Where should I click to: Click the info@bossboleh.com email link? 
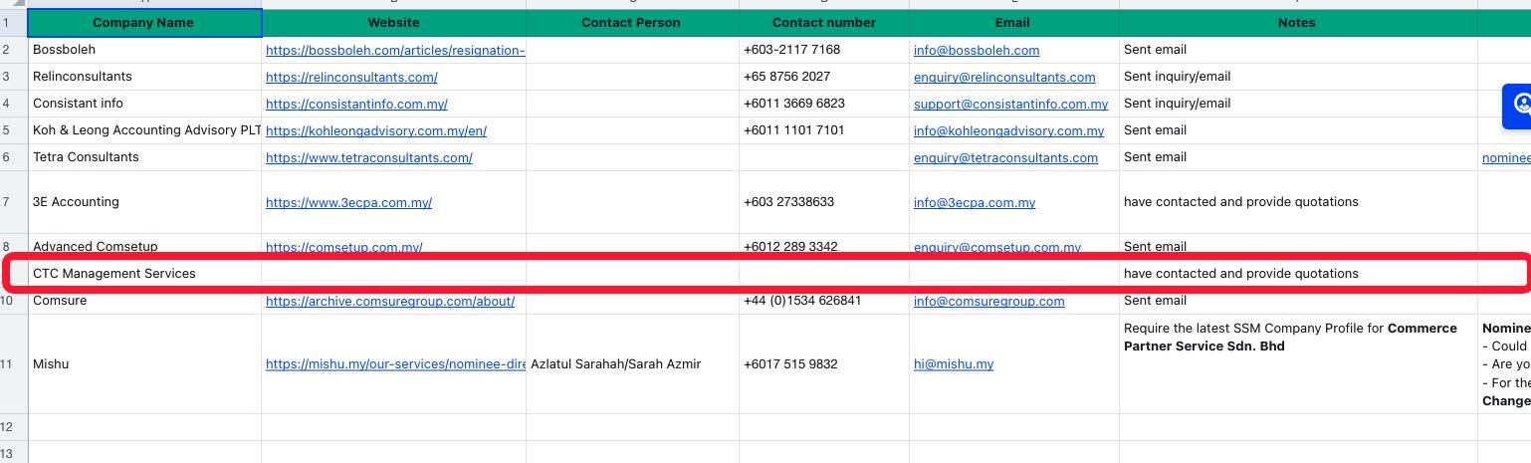click(977, 50)
